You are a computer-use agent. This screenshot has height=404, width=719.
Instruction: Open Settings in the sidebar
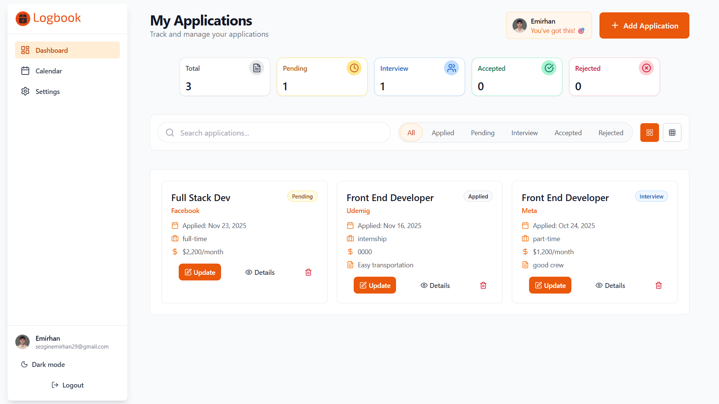67,91
